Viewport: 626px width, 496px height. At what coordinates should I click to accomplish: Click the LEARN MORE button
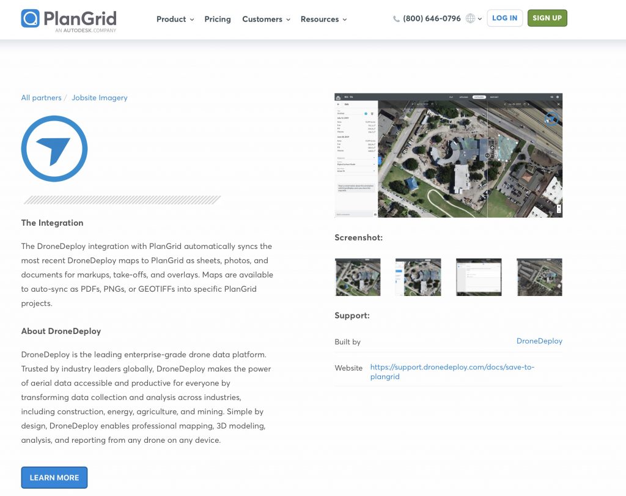[x=54, y=478]
